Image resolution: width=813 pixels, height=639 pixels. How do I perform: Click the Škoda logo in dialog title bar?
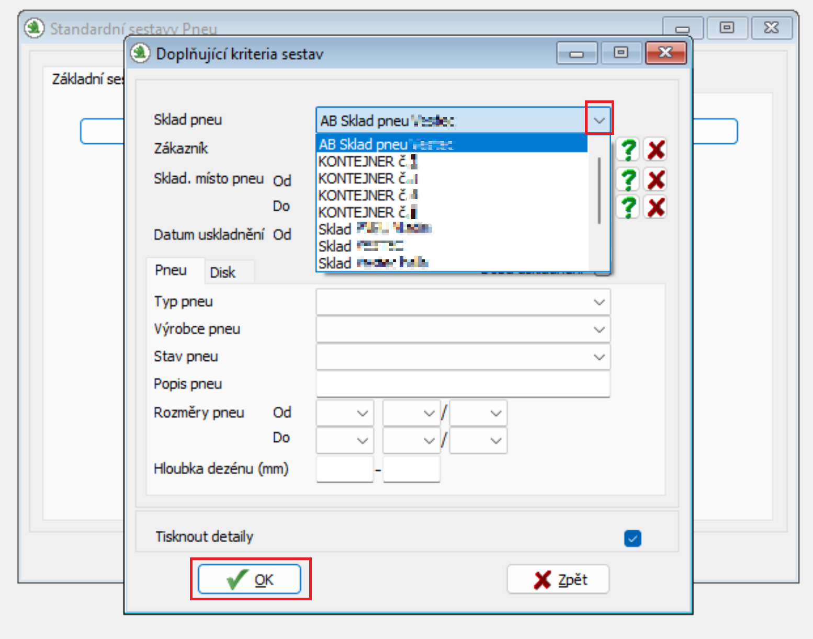point(140,53)
